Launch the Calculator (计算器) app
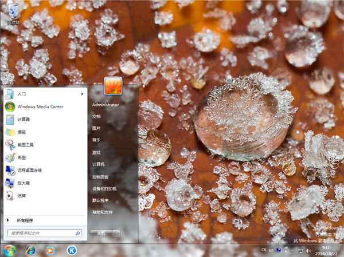The image size is (344, 257). click(x=23, y=119)
